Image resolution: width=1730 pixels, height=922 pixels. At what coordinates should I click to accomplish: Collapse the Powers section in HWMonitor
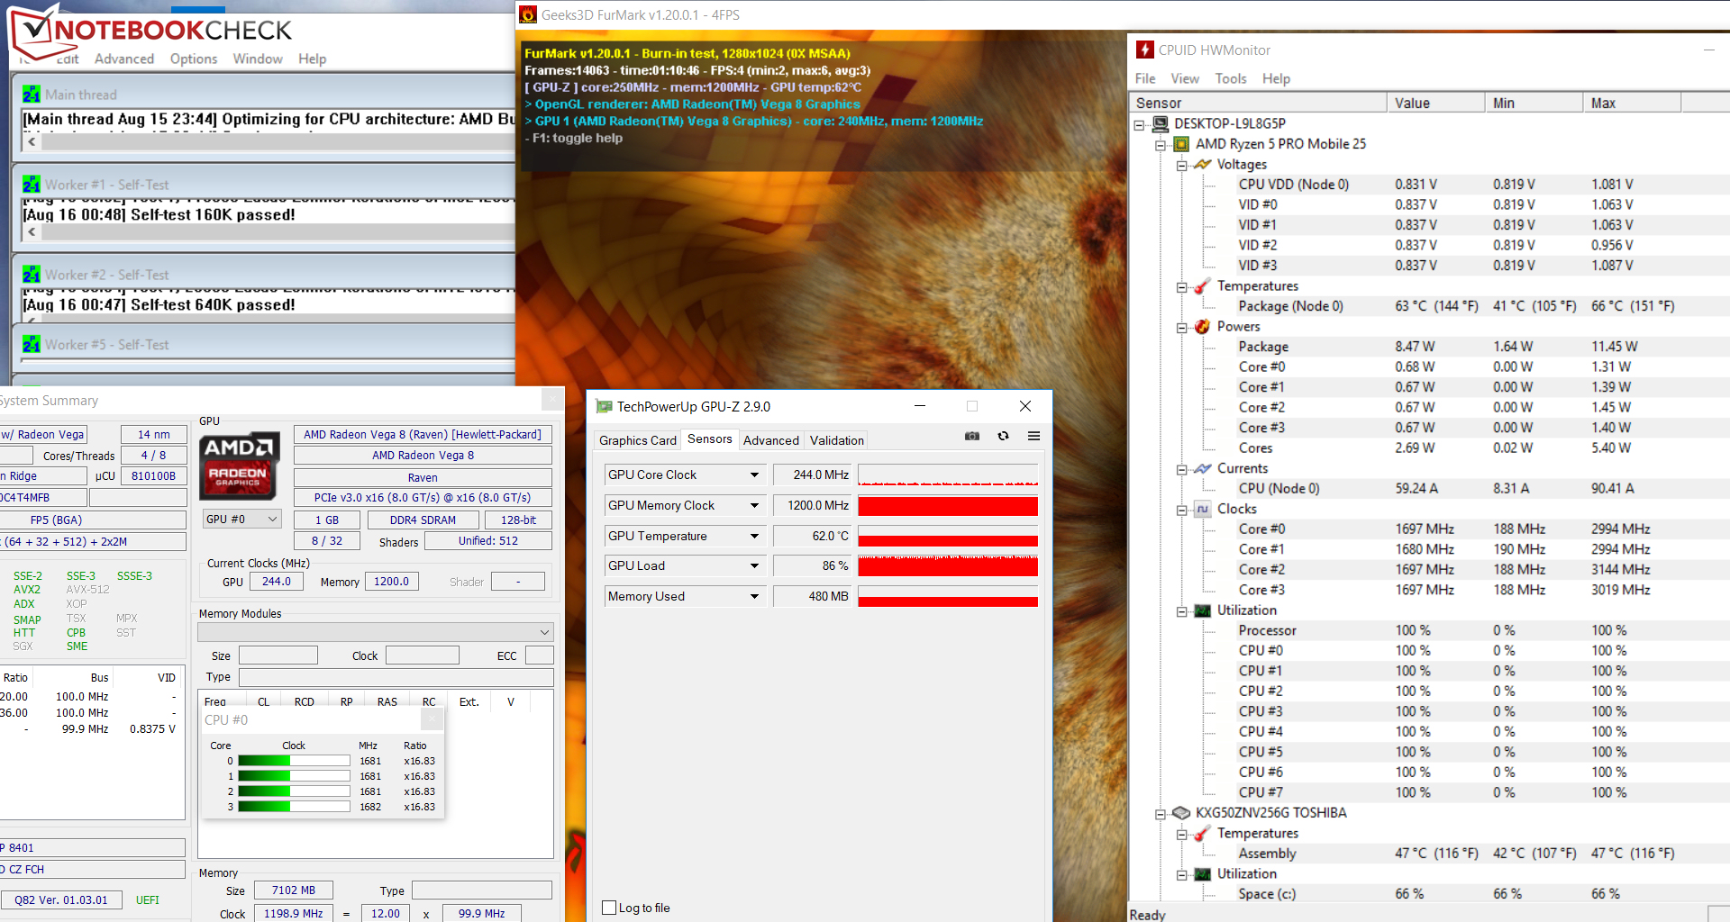(1181, 328)
